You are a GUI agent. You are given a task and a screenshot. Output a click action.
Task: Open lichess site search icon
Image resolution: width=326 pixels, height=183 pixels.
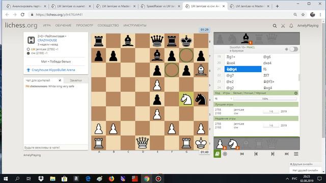(275, 26)
